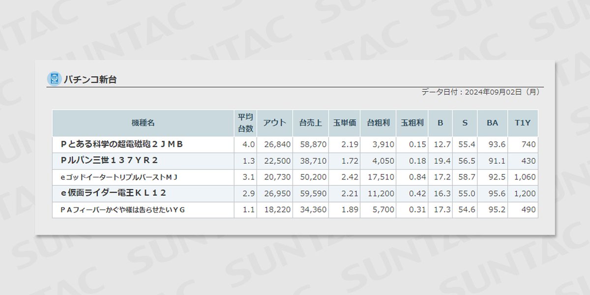The image size is (590, 295).
Task: Click the B value 19.4
Action: pyautogui.click(x=442, y=161)
